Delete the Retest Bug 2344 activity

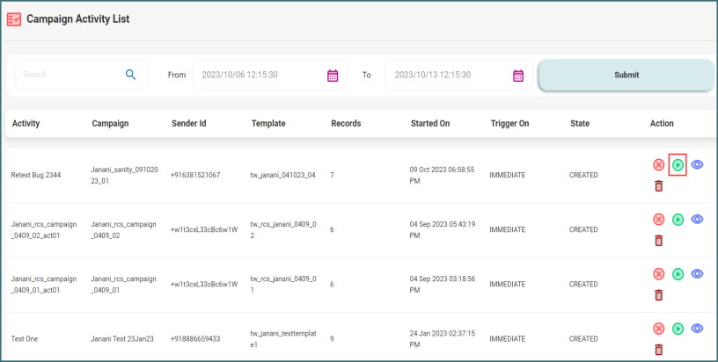(658, 185)
